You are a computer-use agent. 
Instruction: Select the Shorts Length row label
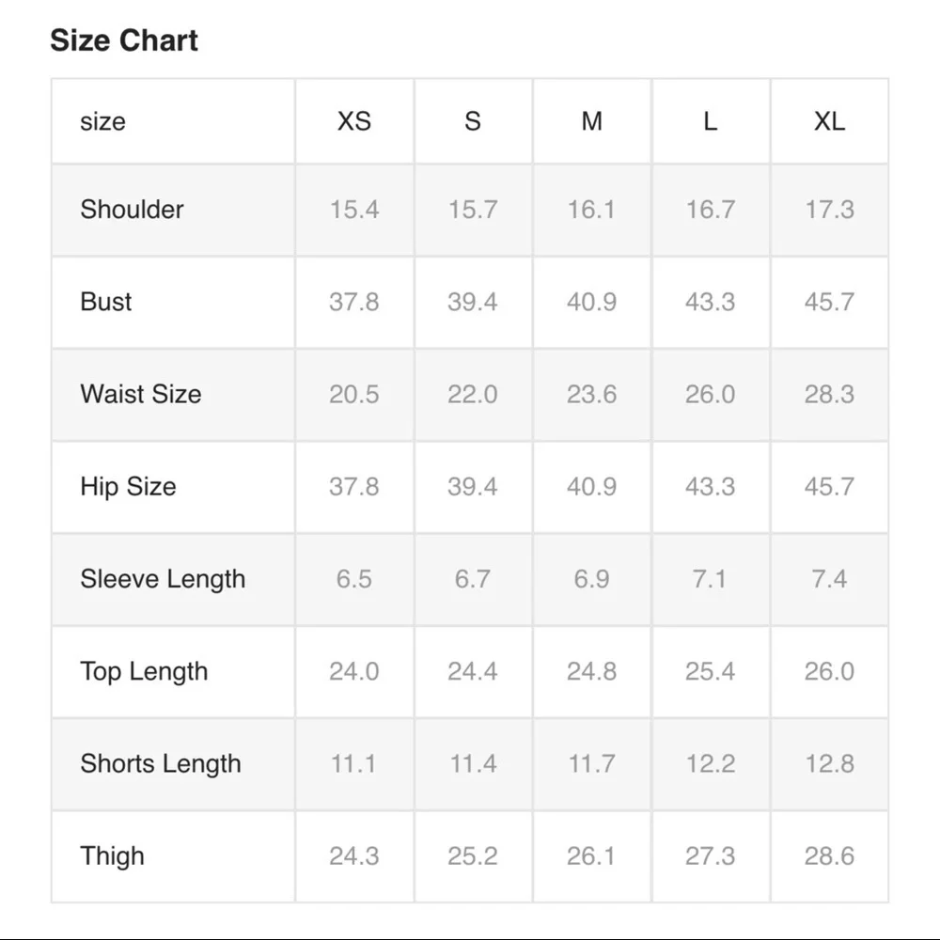click(x=161, y=763)
